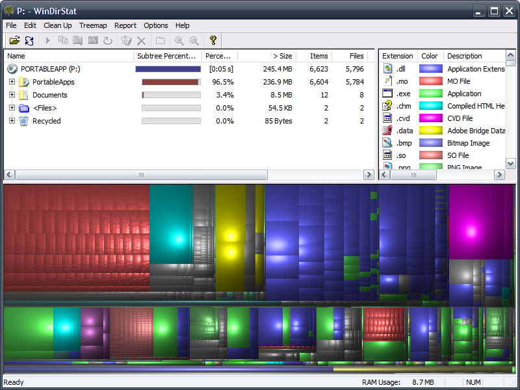The width and height of the screenshot is (520, 390).
Task: Sort by the Name column header
Action: [69, 56]
